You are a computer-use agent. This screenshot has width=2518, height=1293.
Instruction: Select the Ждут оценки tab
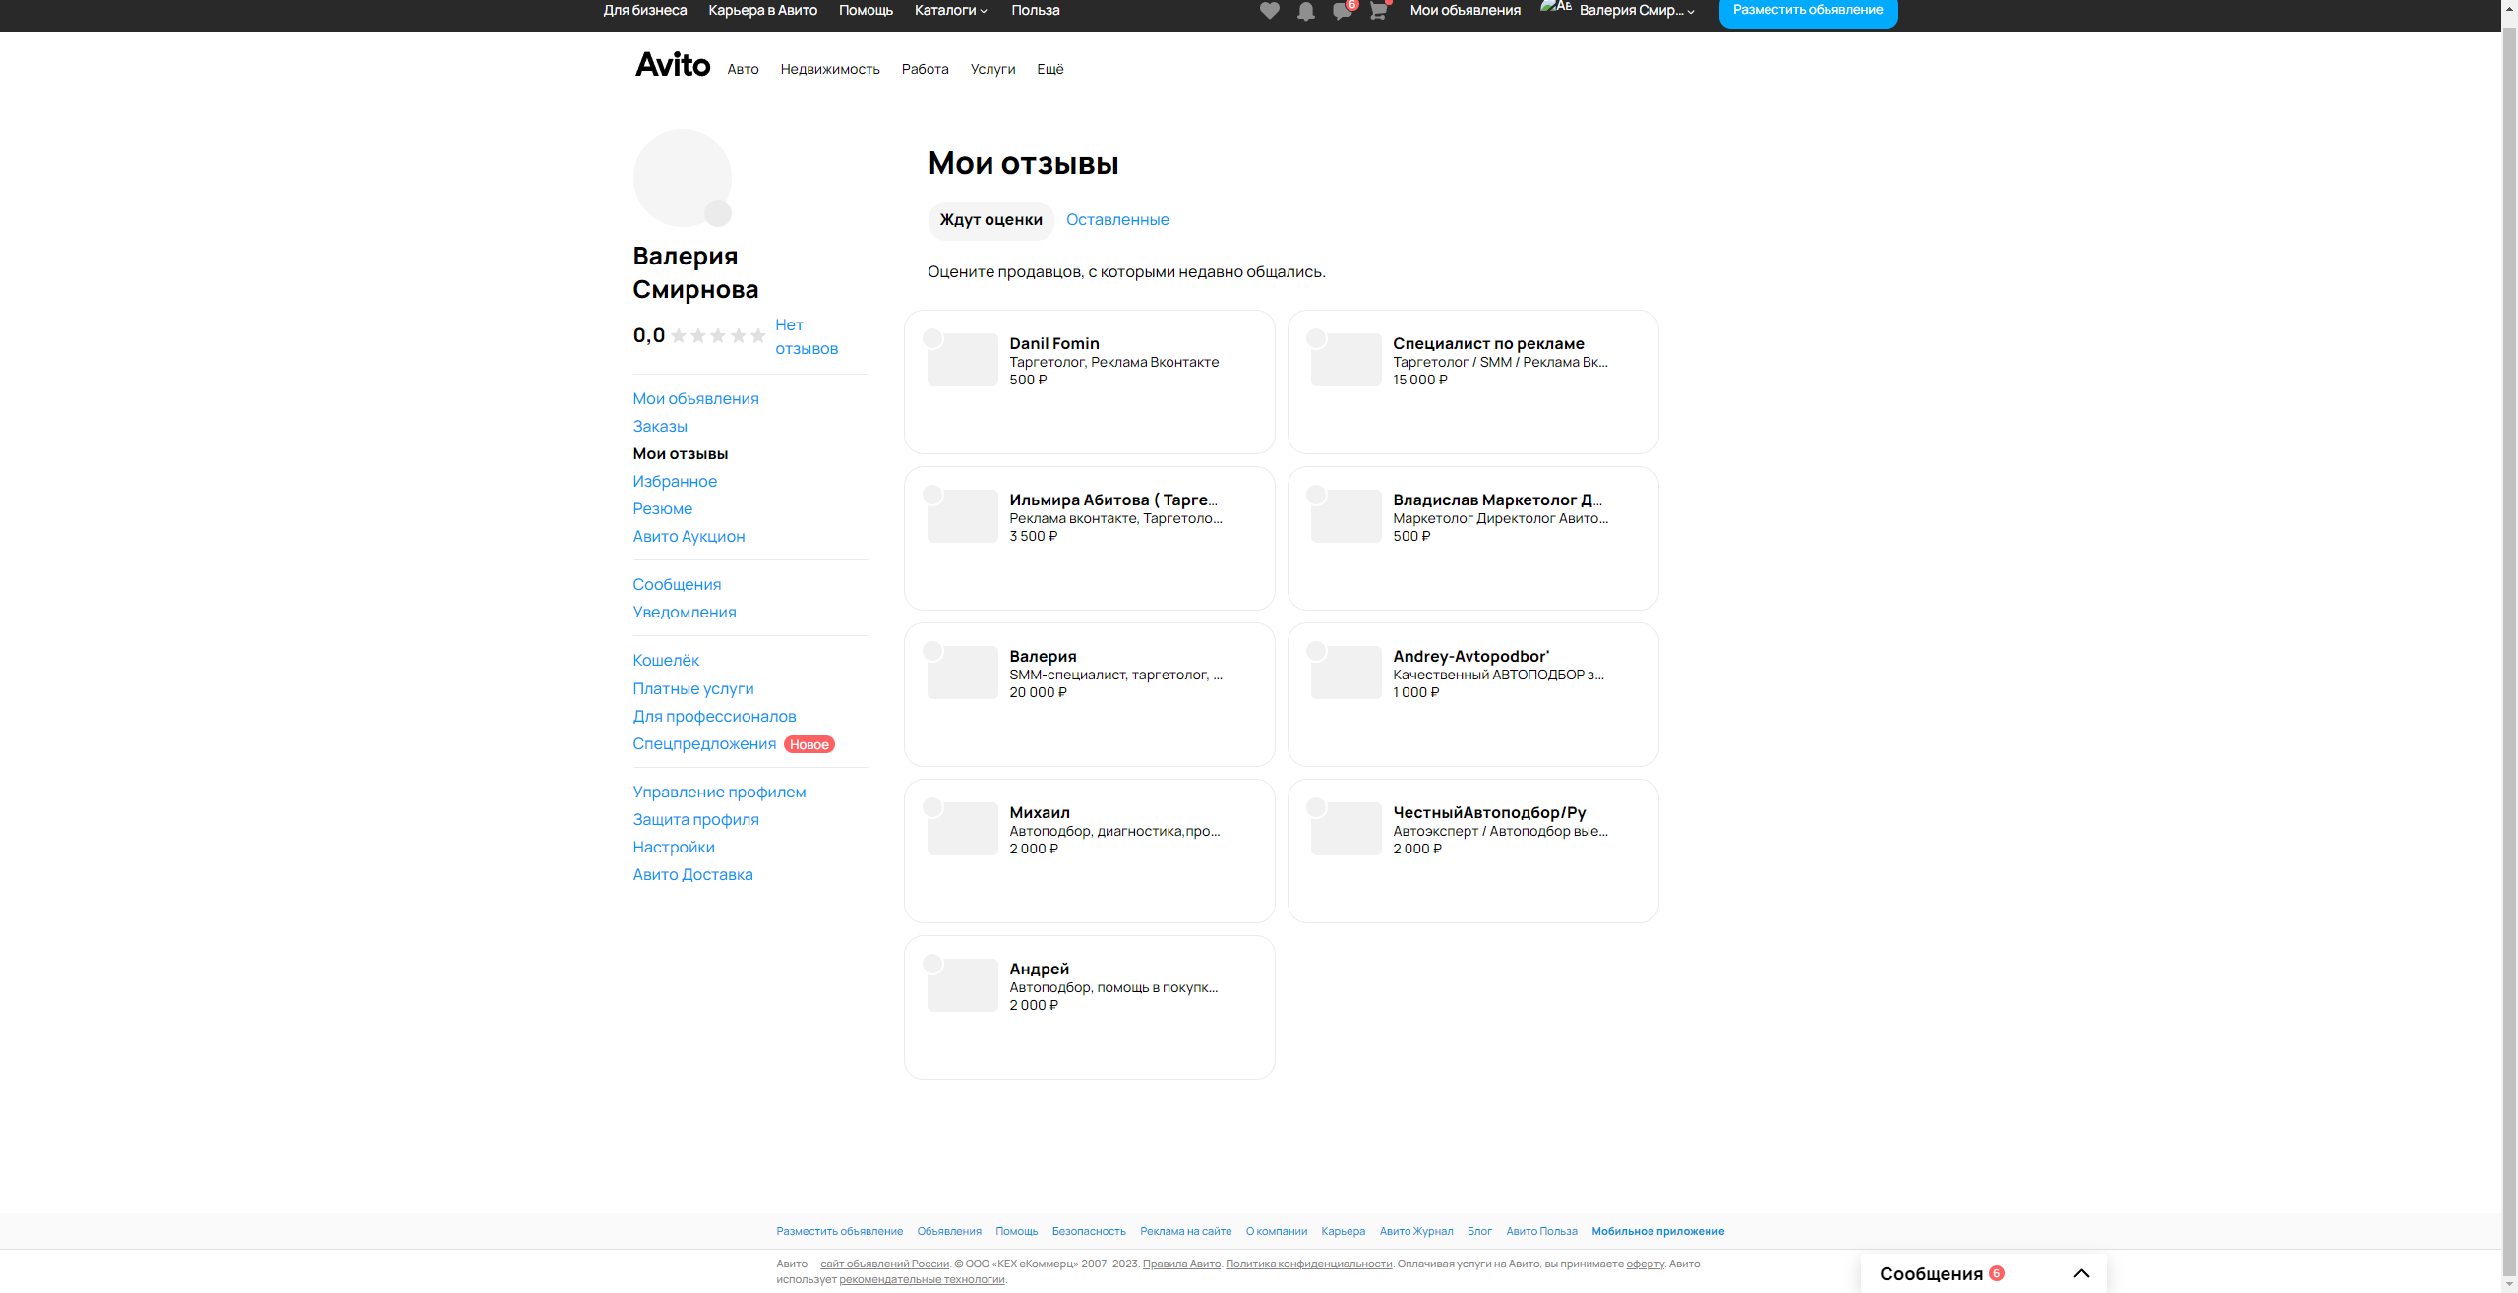[x=990, y=220]
